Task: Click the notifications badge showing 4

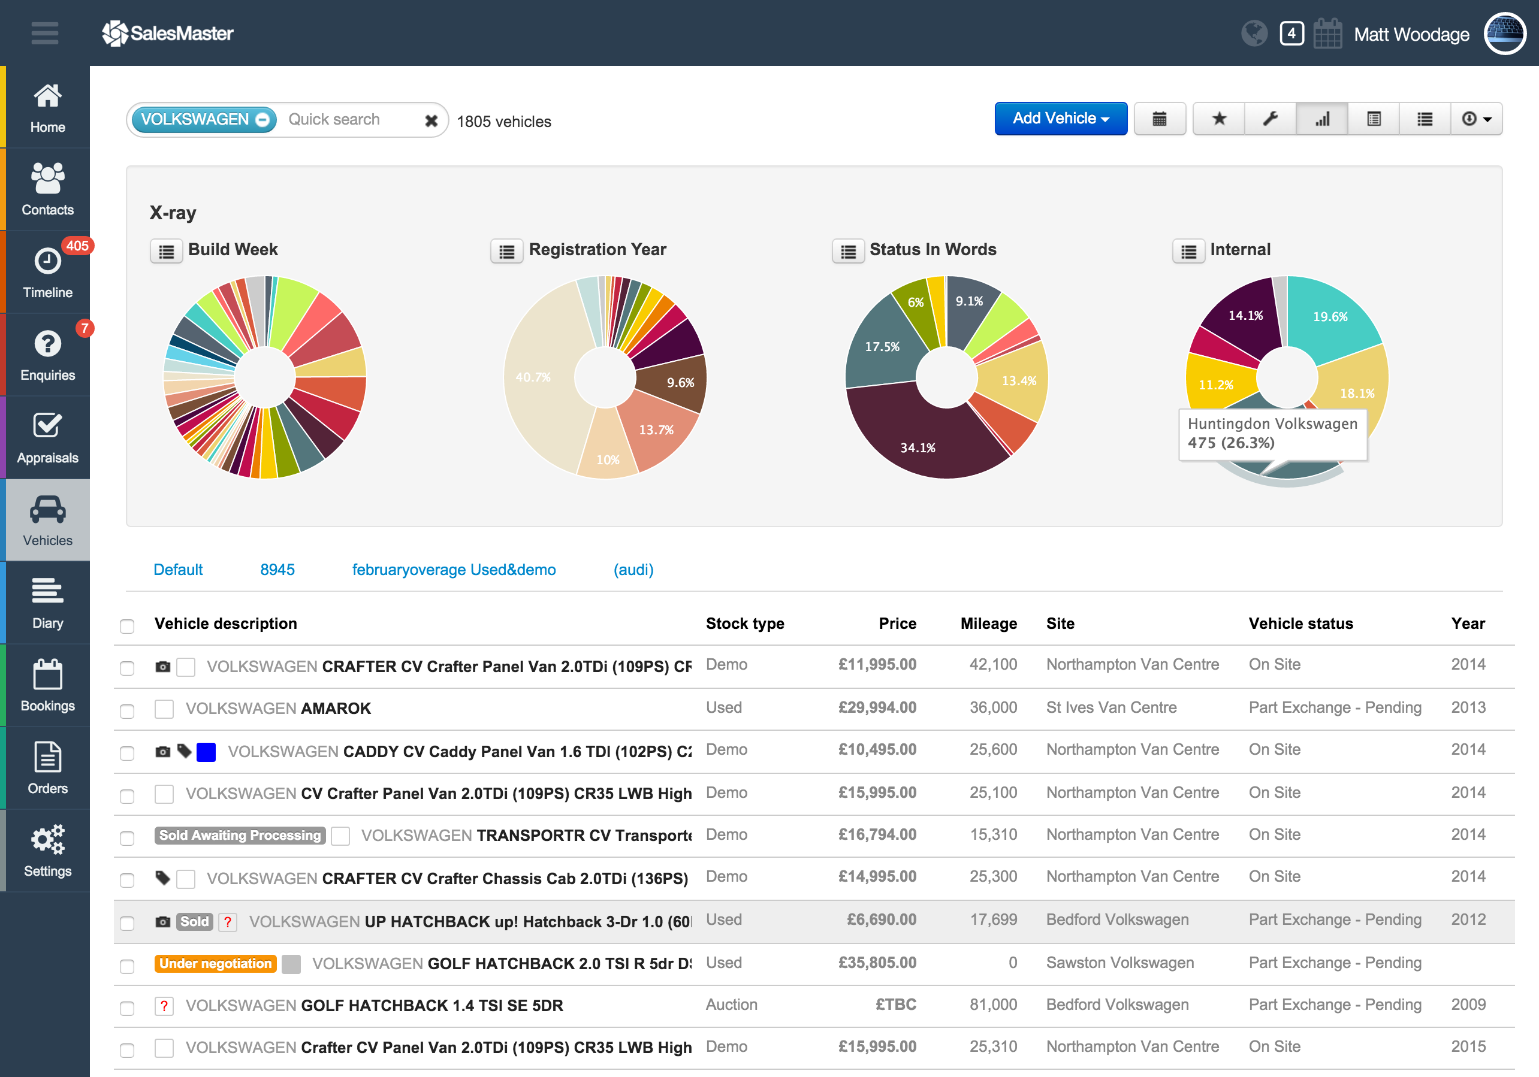Action: (1291, 33)
